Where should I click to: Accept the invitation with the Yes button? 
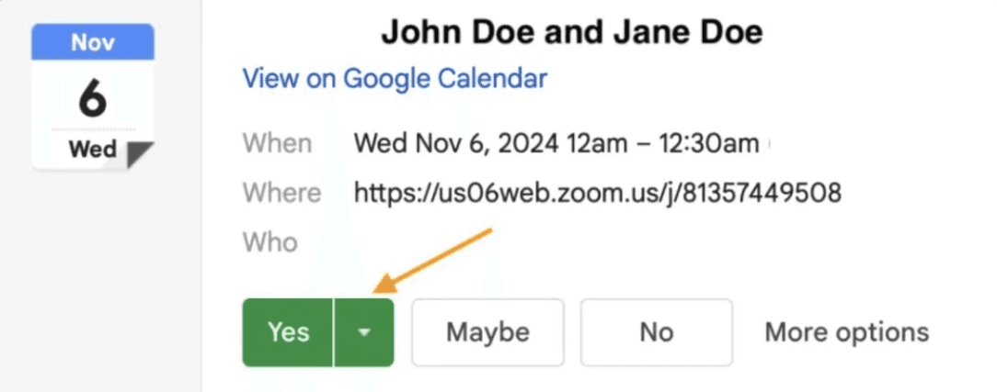coord(287,332)
